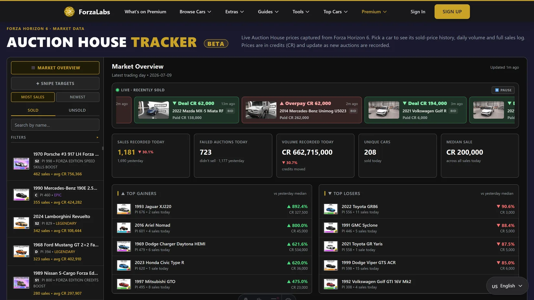Image resolution: width=534 pixels, height=300 pixels.
Task: Open 1989 Nissan S-Cargo thumbnail
Action: (21, 282)
